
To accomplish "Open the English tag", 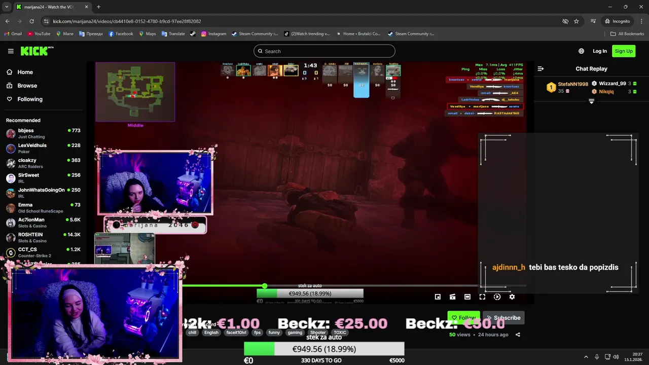I will click(x=211, y=333).
